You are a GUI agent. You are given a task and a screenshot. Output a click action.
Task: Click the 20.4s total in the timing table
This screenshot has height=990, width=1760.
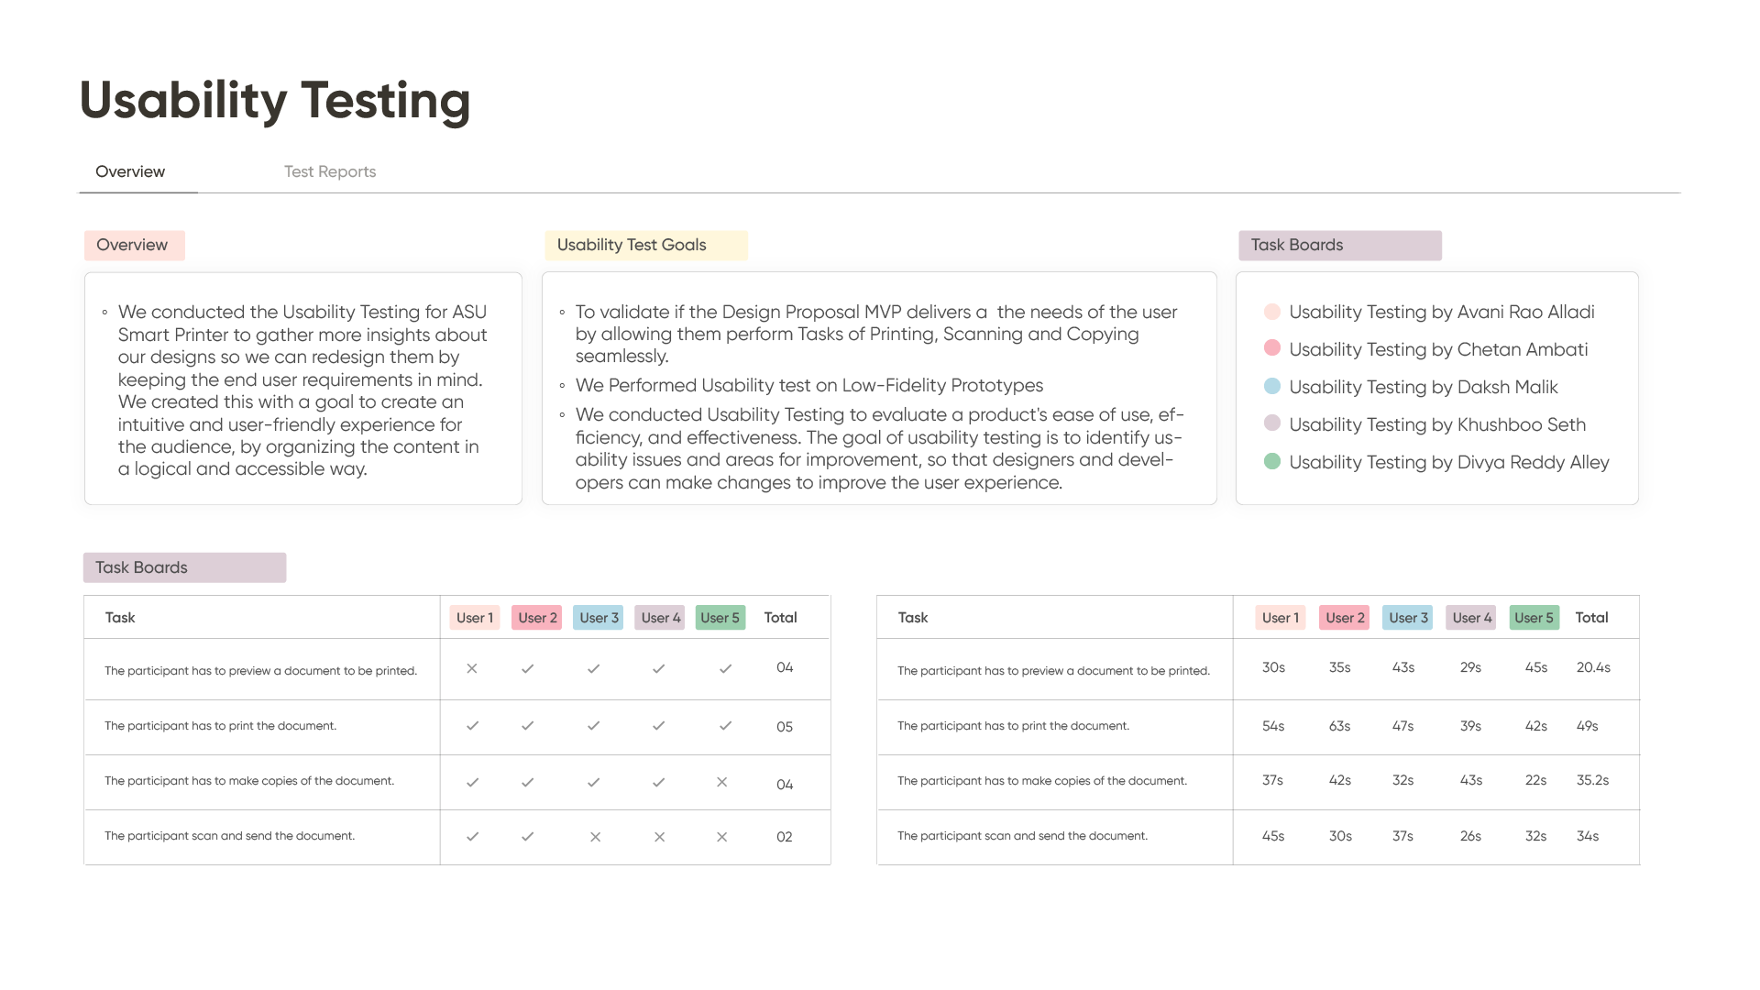(1593, 667)
